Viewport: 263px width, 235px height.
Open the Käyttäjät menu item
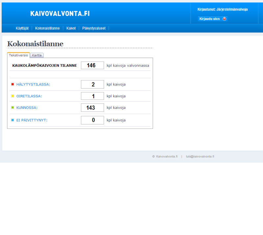(x=22, y=28)
